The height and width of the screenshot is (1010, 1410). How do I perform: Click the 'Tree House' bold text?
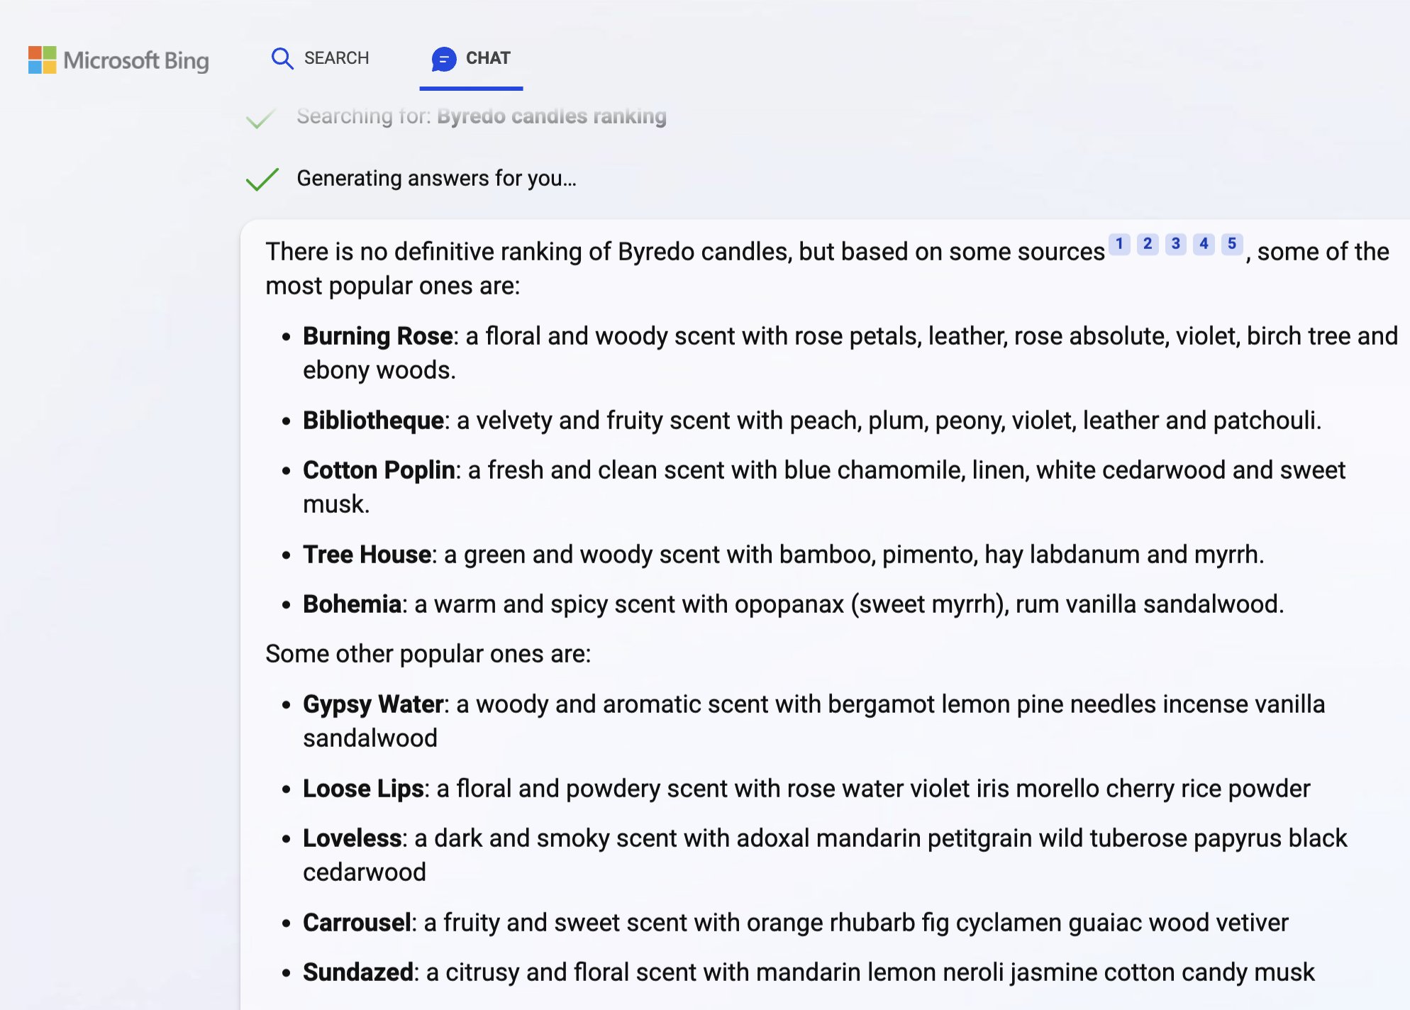pos(367,555)
